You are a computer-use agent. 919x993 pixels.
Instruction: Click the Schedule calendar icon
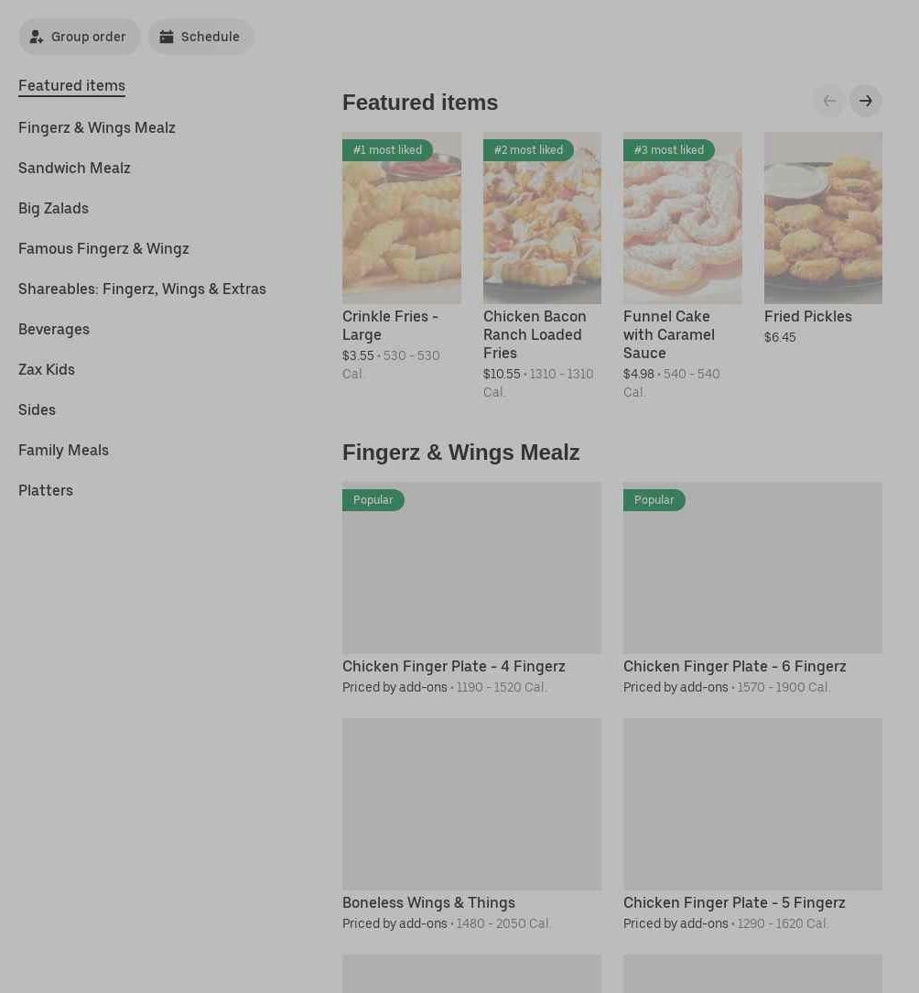coord(167,37)
